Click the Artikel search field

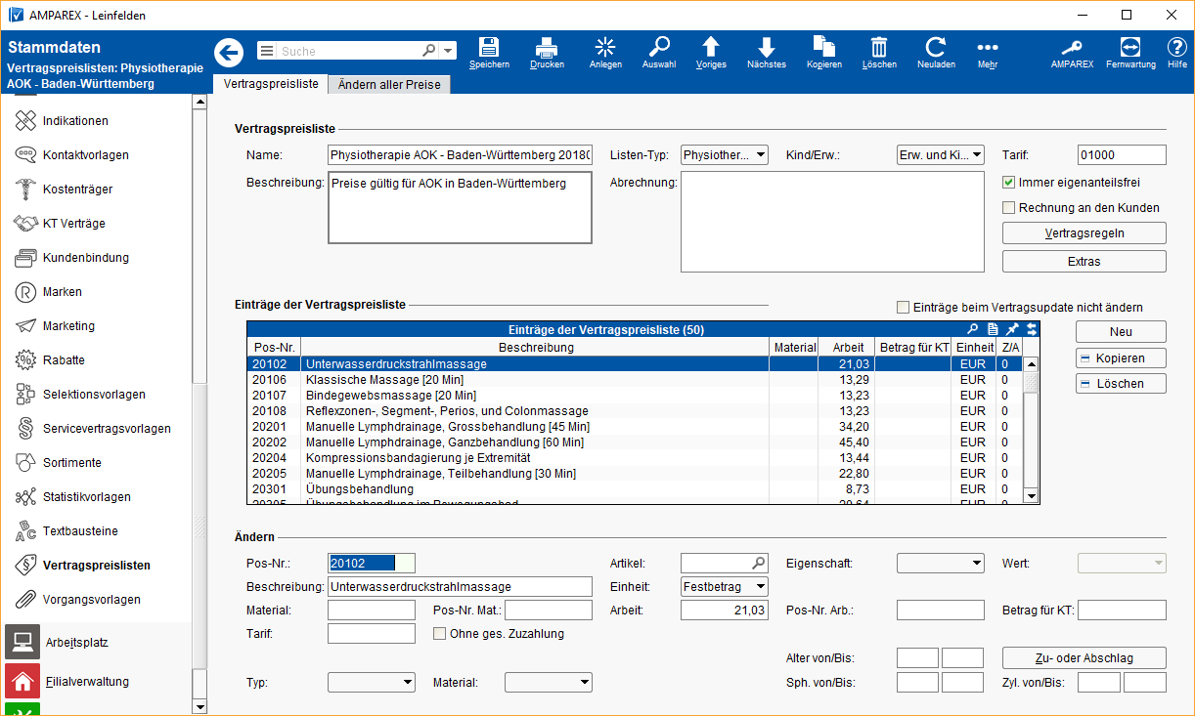pyautogui.click(x=725, y=564)
